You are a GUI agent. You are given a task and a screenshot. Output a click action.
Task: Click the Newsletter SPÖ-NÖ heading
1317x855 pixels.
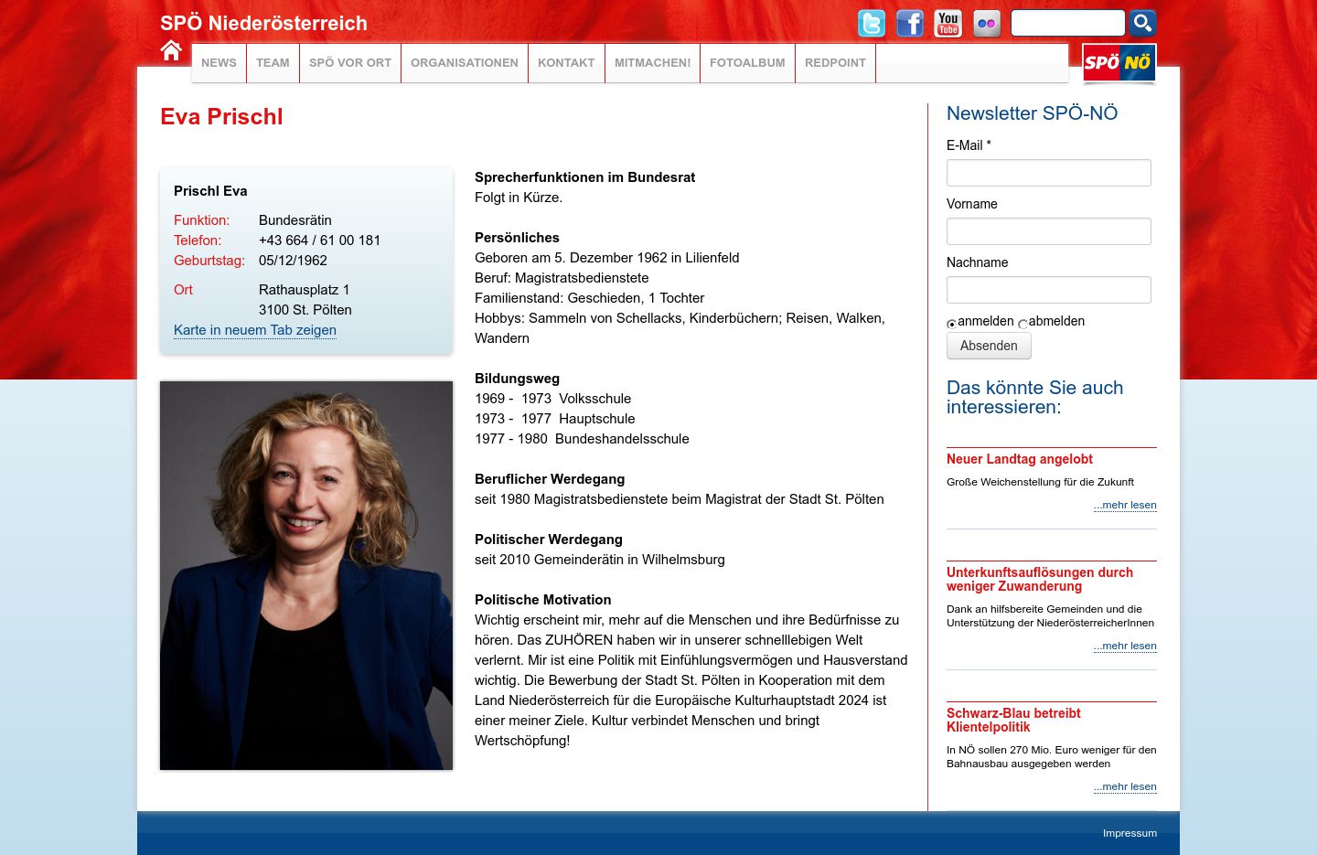click(1032, 113)
